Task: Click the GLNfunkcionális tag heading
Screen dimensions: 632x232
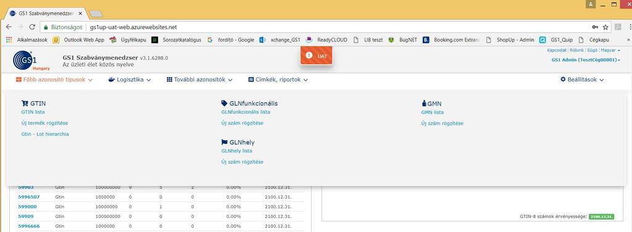Action: 249,104
